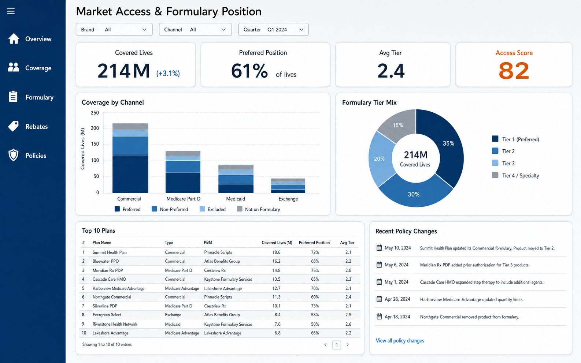Sort table by Plan Name header
581x363 pixels.
click(x=101, y=243)
